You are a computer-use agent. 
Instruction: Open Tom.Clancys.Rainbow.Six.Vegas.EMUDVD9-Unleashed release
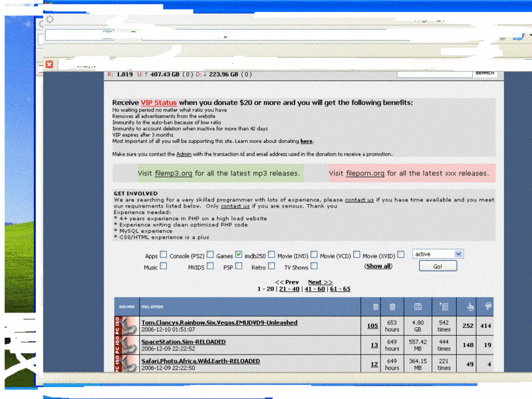tap(219, 323)
